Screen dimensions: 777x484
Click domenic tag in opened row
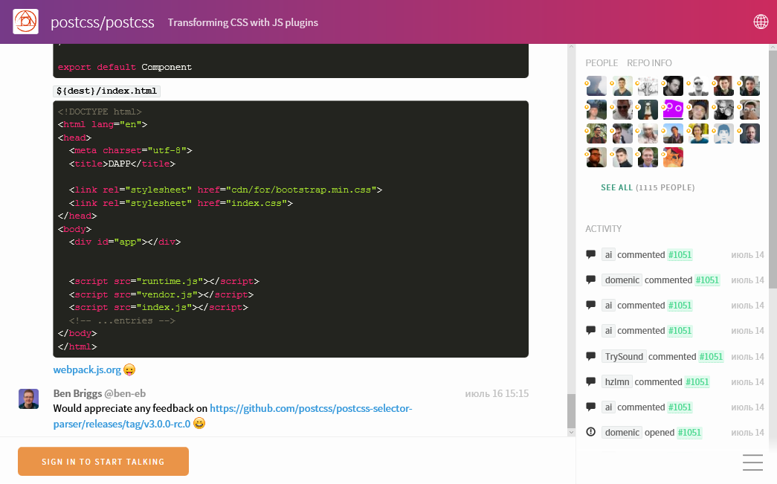pos(622,432)
